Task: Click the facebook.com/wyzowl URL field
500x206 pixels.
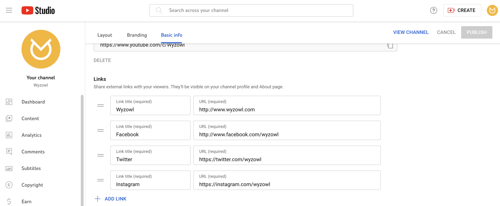Action: click(287, 130)
